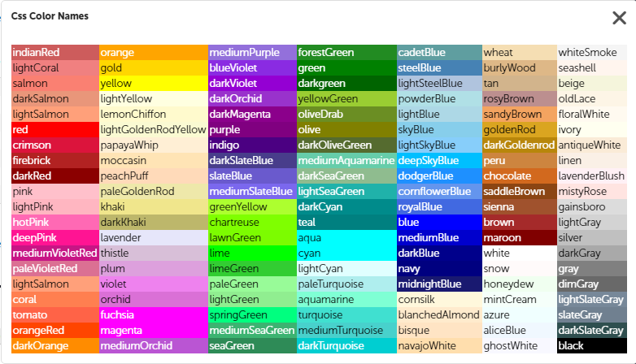
Task: Pick the navy color swatch
Action: point(440,268)
